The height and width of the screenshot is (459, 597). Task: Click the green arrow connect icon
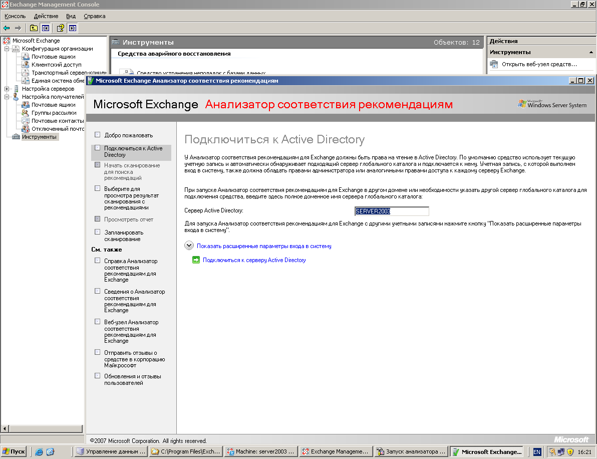[x=196, y=260]
